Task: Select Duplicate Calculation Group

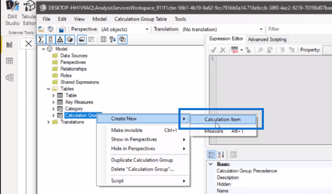Action: click(x=143, y=160)
